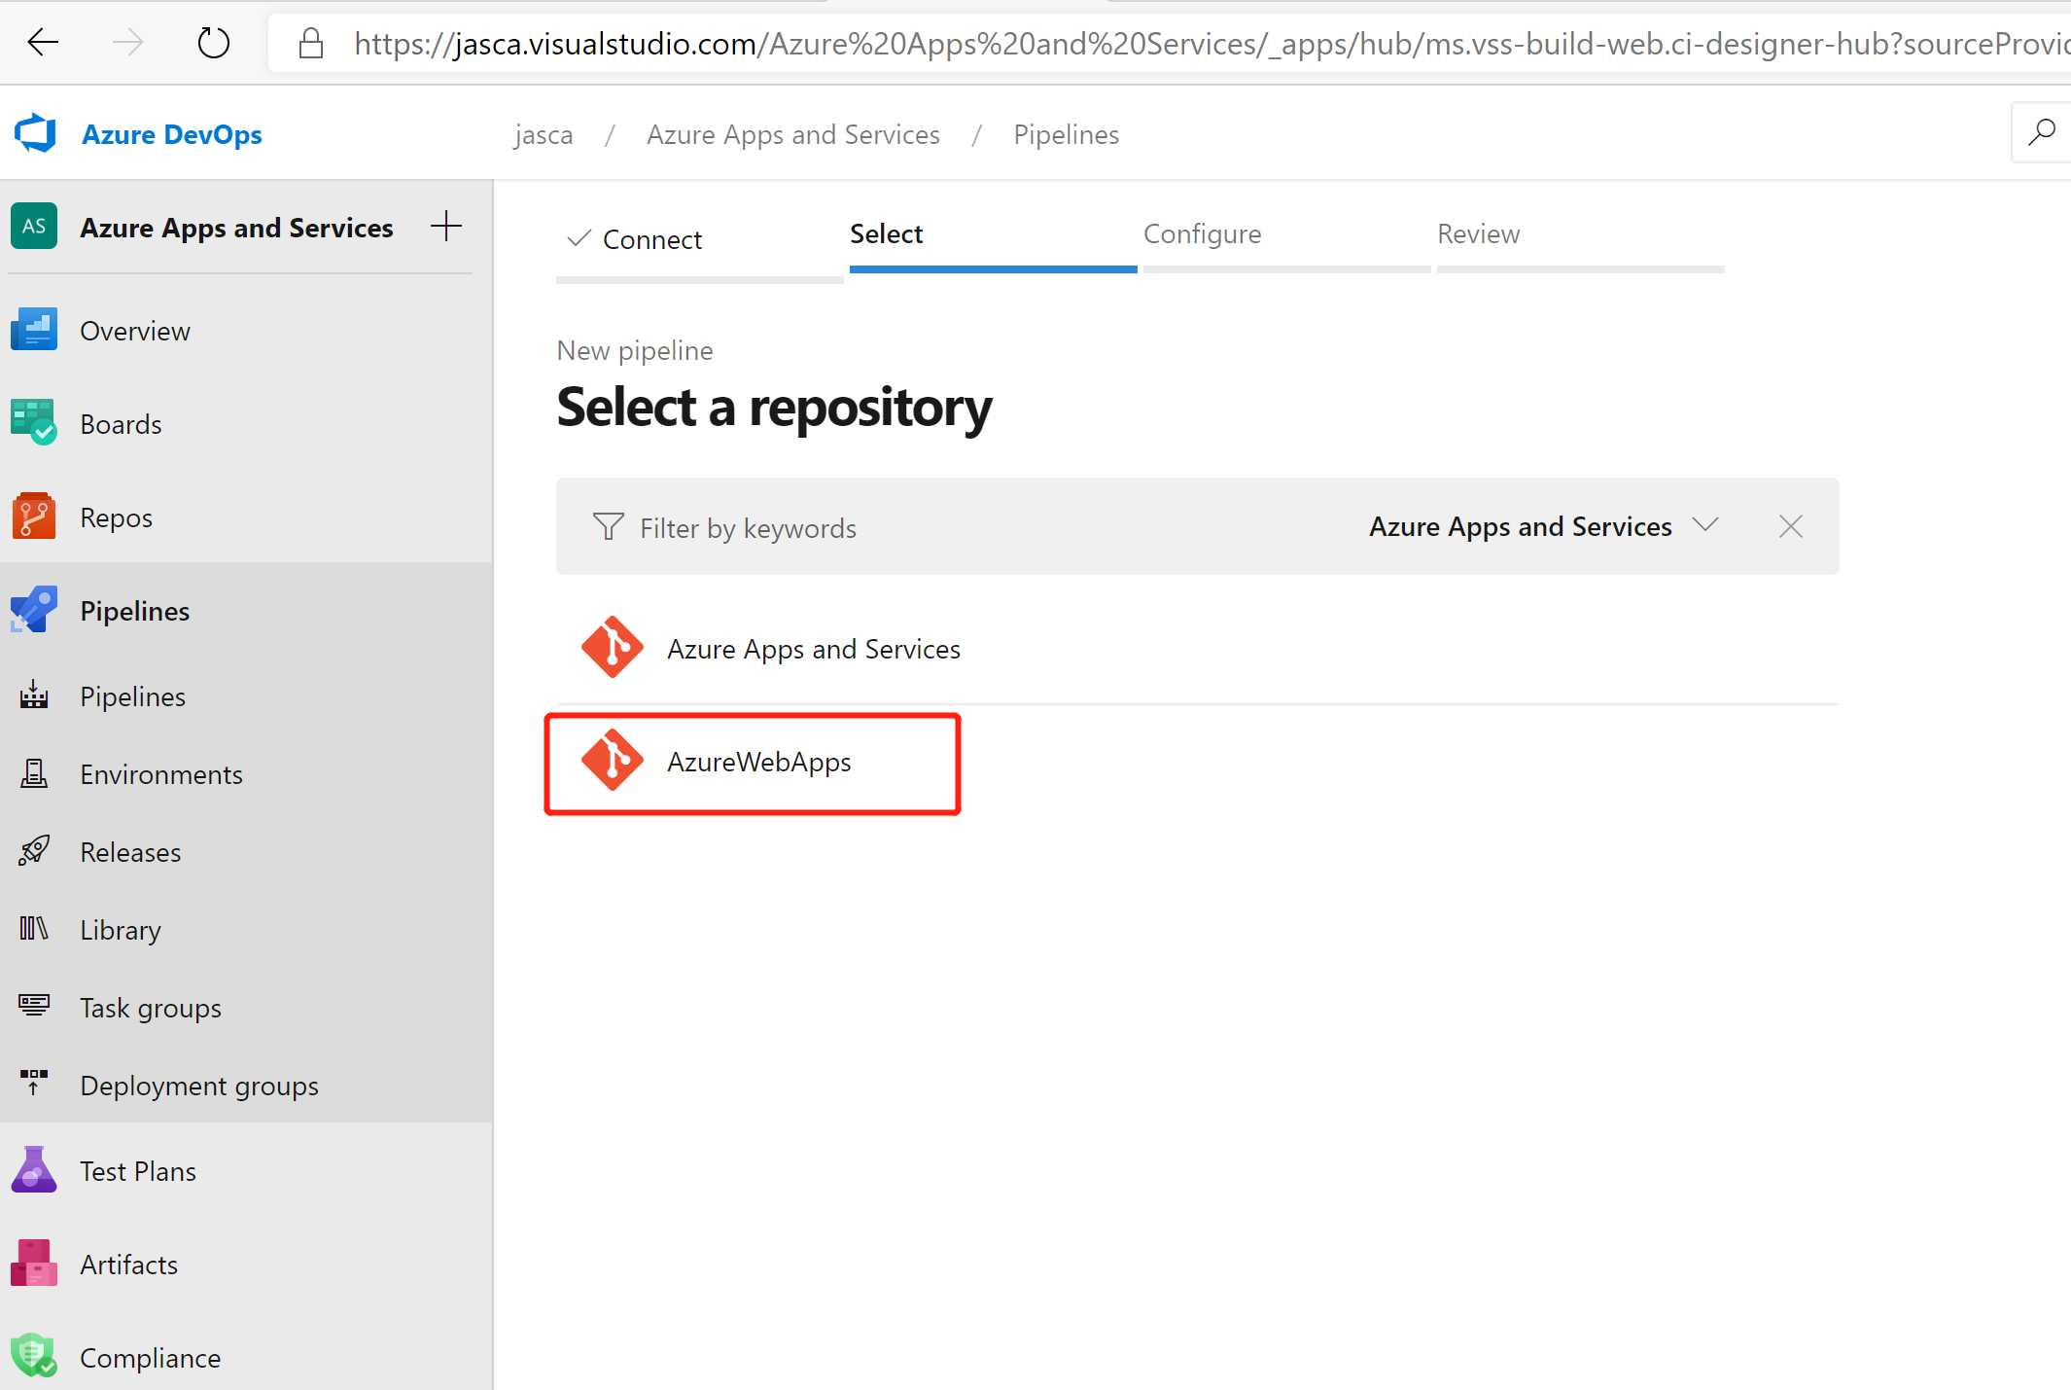Open Repos via its sidebar icon
This screenshot has width=2071, height=1390.
click(34, 517)
